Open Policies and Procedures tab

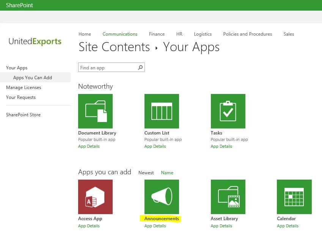tap(247, 34)
